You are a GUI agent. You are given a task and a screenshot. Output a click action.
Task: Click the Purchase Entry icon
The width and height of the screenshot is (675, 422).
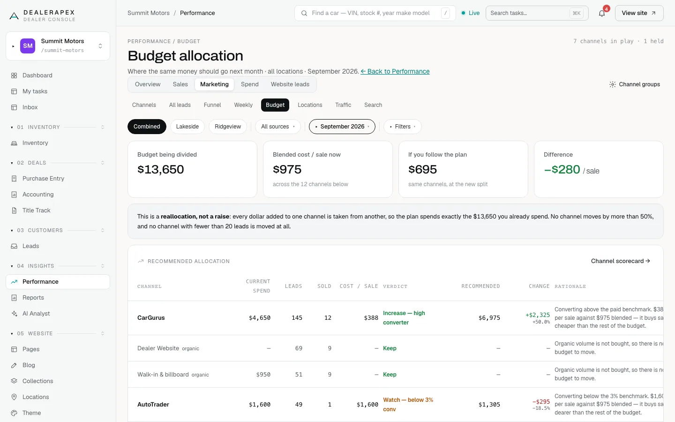[x=14, y=179]
